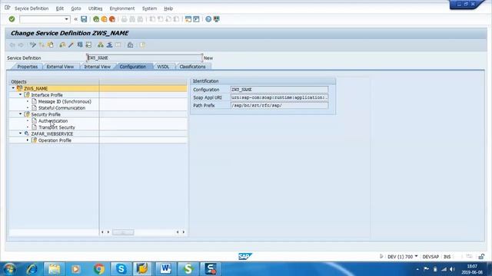The width and height of the screenshot is (492, 276).
Task: Click the lock icon in SAP status bar
Action: pyautogui.click(x=481, y=257)
